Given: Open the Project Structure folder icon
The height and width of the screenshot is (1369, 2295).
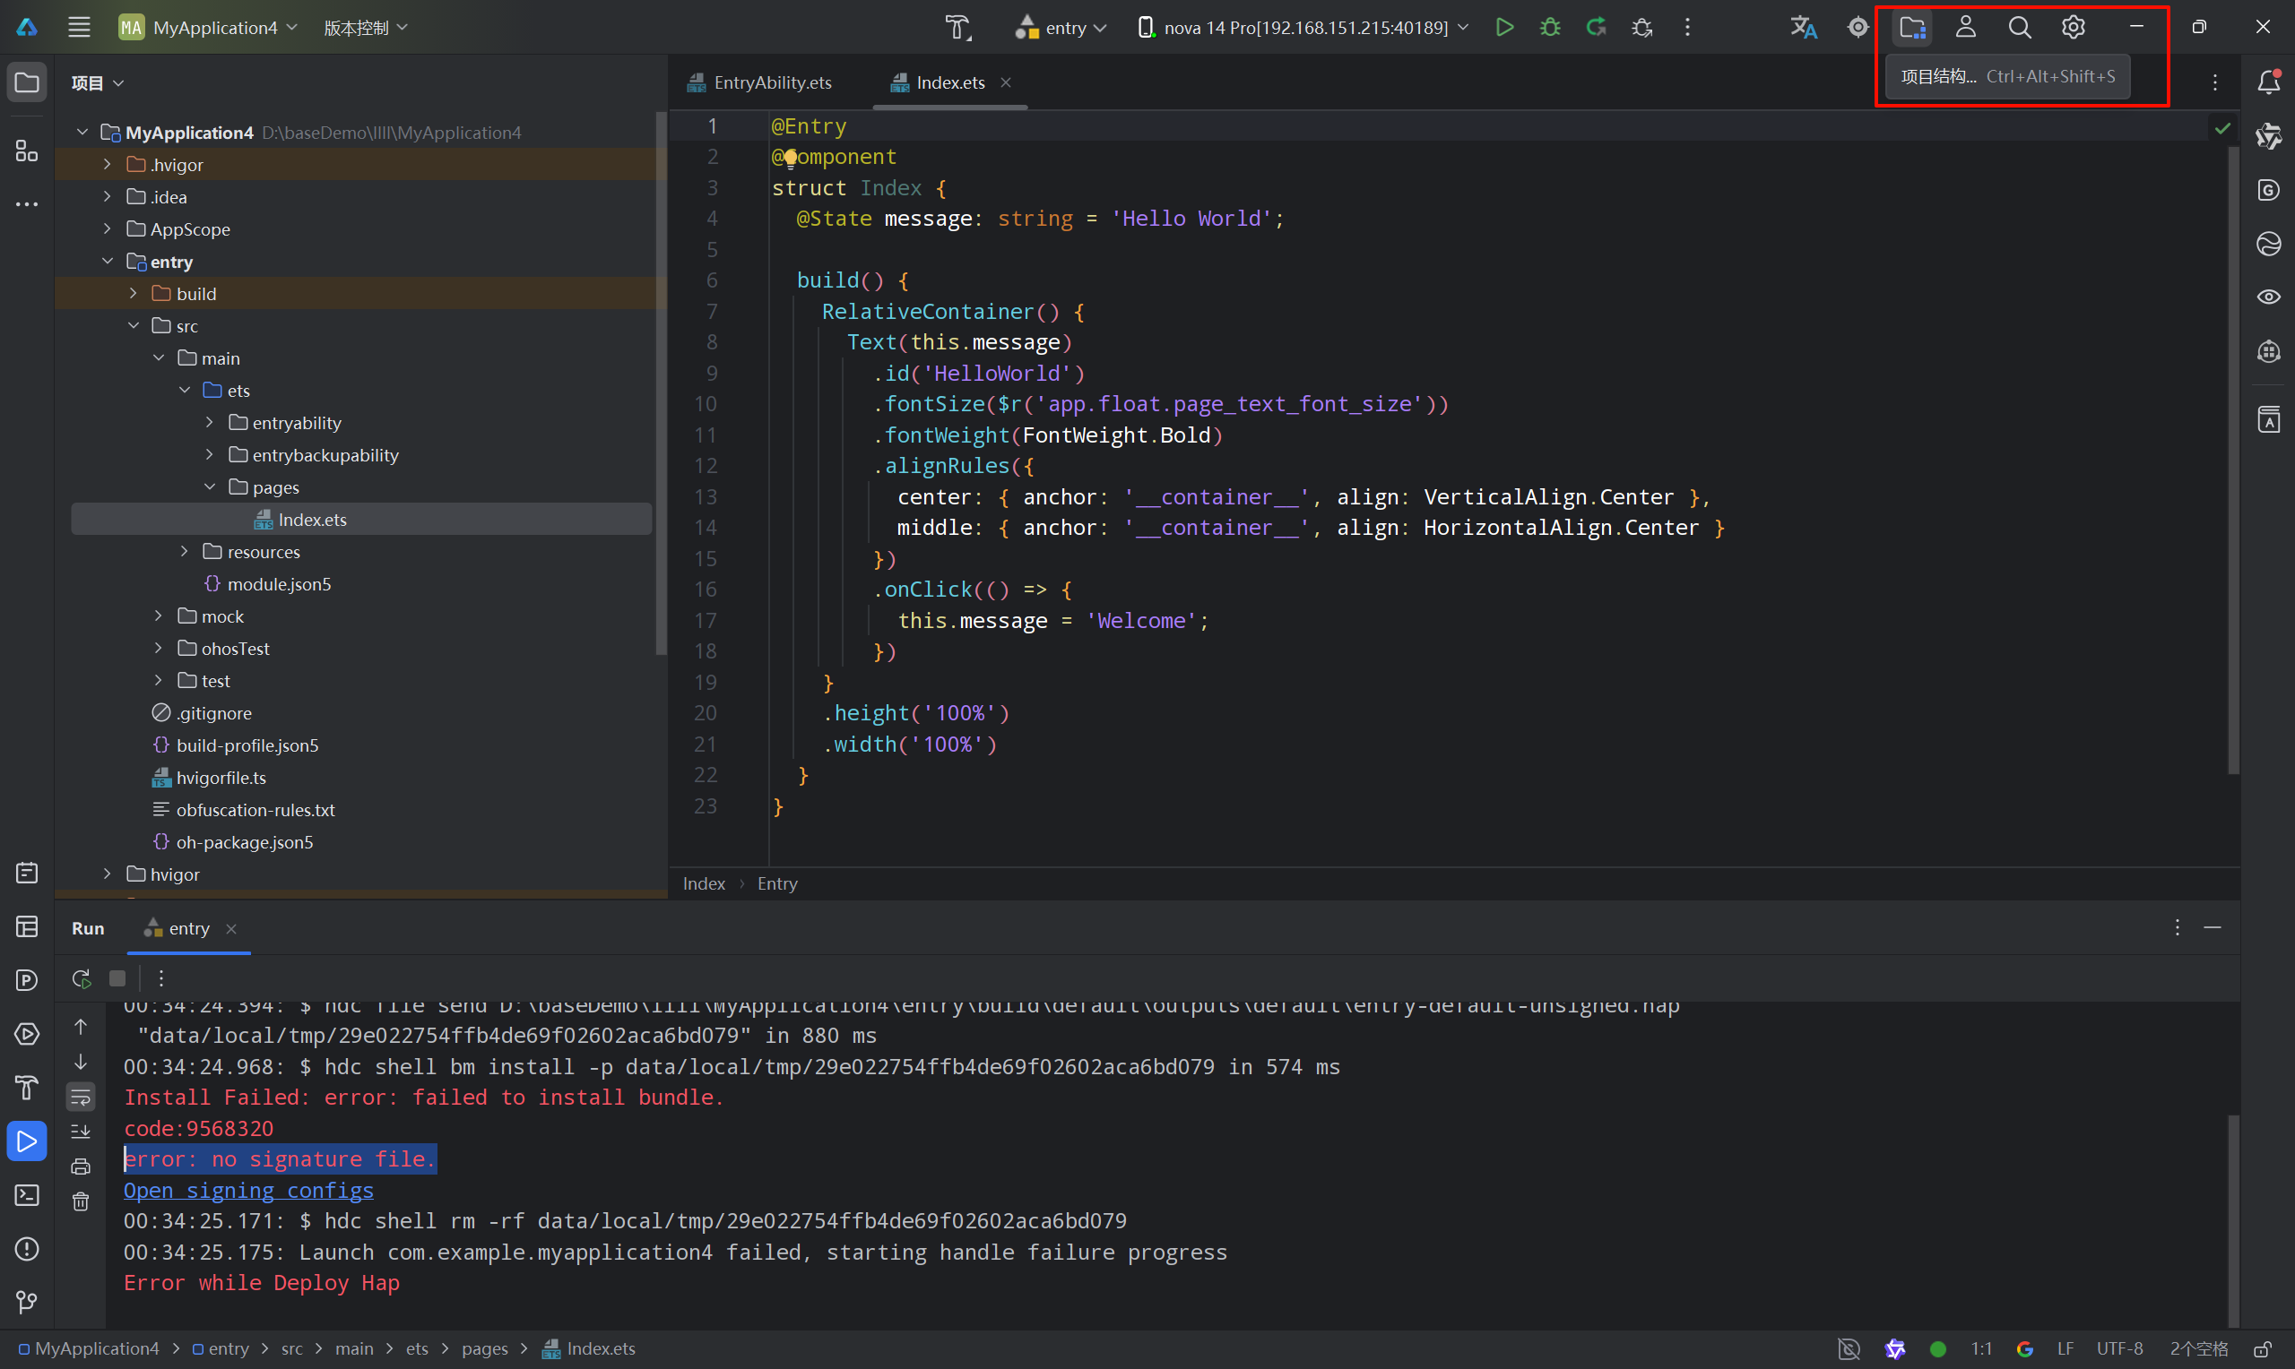Looking at the screenshot, I should 1912,28.
